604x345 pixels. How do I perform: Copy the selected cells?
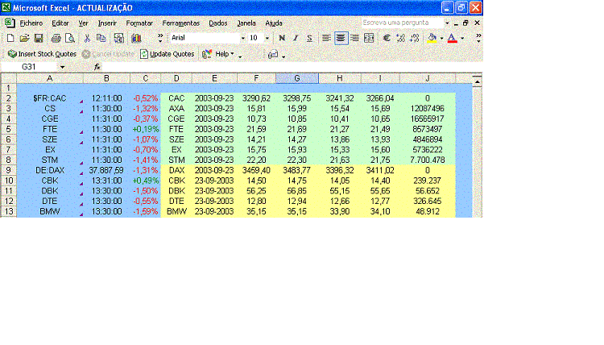pyautogui.click(x=101, y=38)
